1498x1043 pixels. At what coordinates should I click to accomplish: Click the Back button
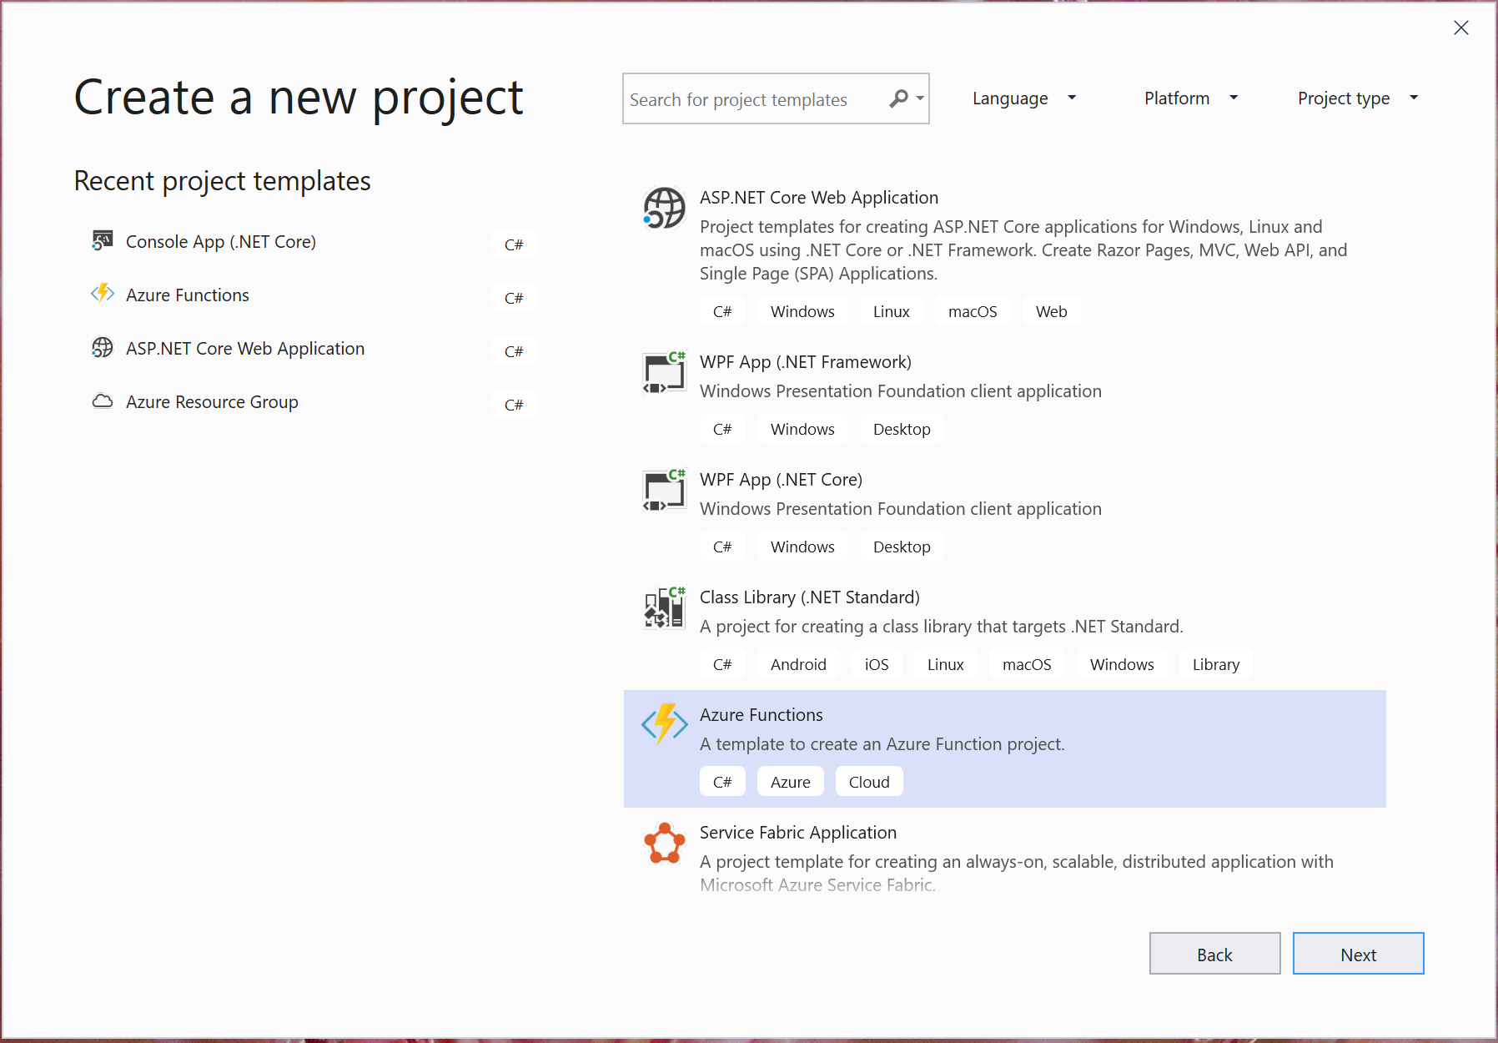[1214, 954]
